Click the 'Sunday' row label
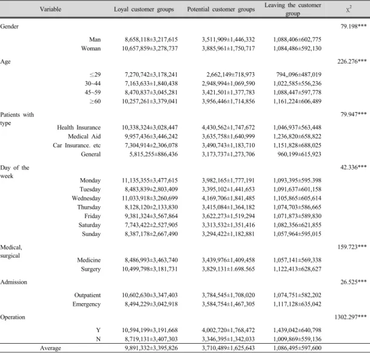The image size is (370, 354). click(x=92, y=234)
